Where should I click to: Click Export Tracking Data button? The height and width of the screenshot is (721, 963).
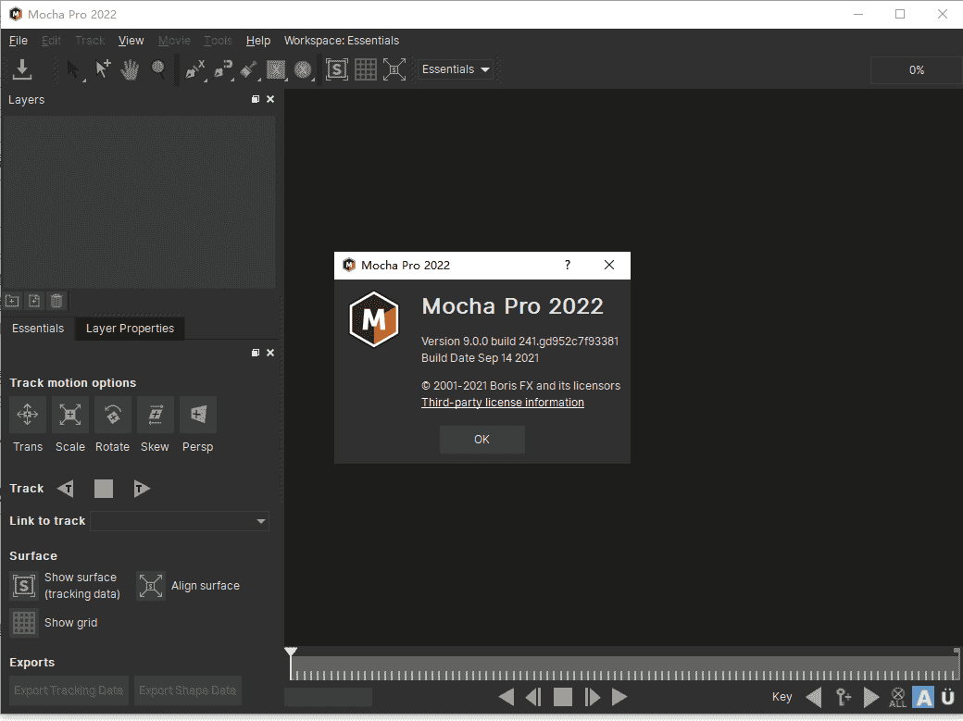69,690
